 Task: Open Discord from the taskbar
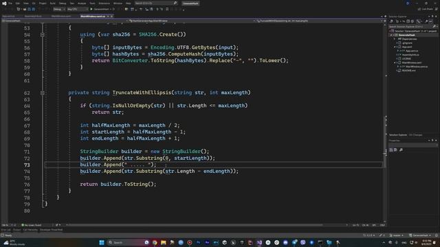[x=285, y=242]
